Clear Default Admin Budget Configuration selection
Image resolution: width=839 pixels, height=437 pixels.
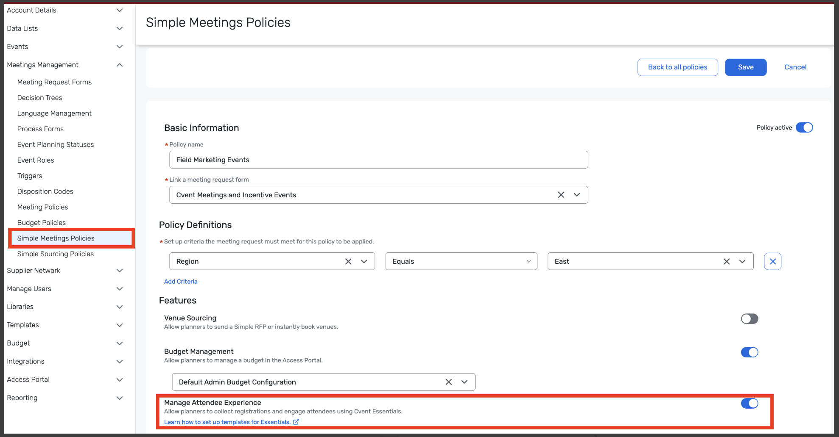tap(448, 382)
